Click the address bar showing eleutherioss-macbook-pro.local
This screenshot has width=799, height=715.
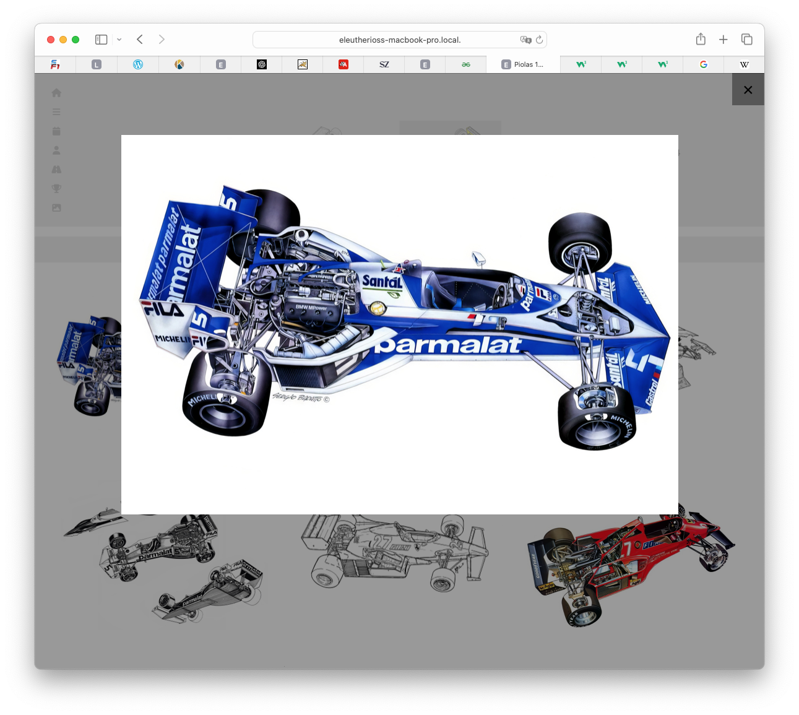pos(399,40)
